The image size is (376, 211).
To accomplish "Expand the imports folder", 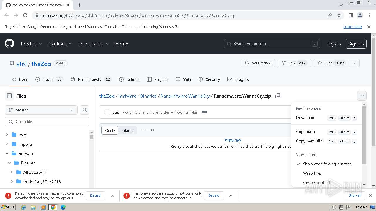I will click(x=7, y=144).
